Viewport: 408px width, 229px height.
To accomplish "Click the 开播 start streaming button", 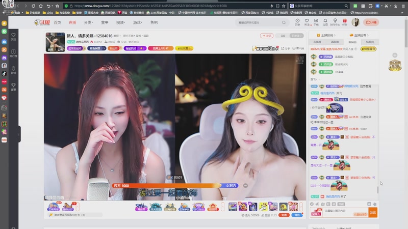I will 371,22.
